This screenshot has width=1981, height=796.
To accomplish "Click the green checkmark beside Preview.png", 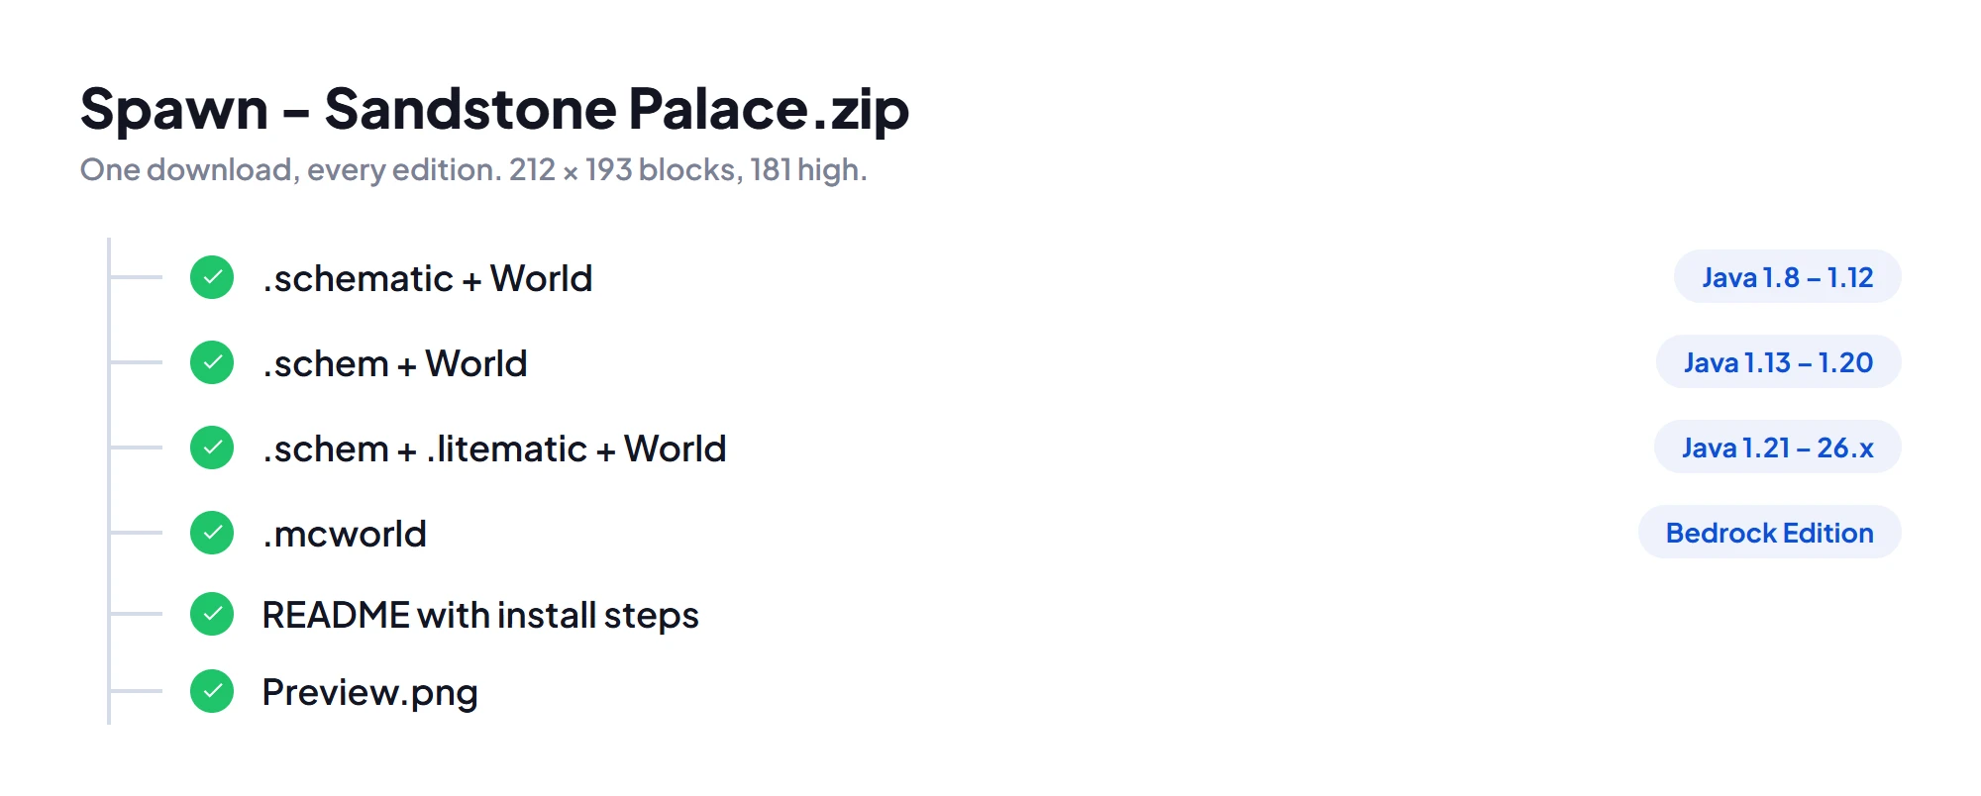I will [212, 691].
